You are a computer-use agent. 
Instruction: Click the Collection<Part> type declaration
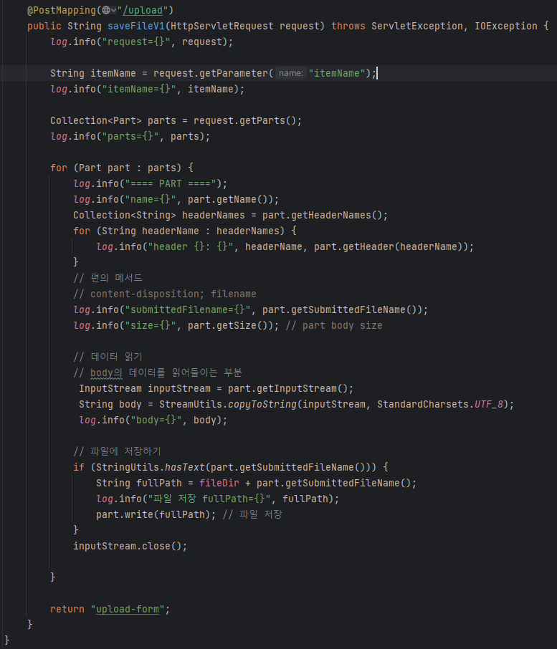(95, 120)
